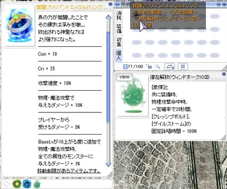Click the emerald ring item thumbnail
Screen dimensions: 227x189
click(x=20, y=25)
